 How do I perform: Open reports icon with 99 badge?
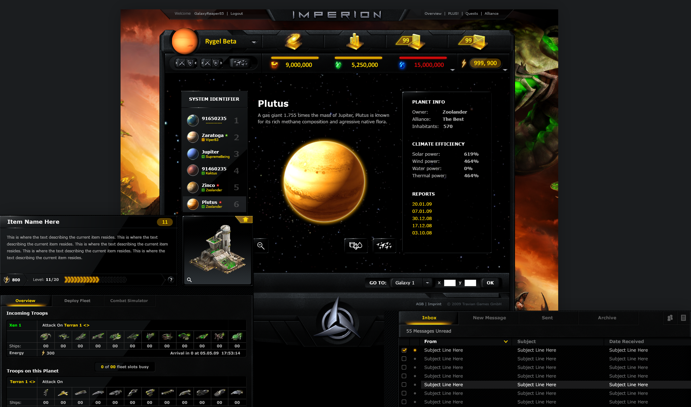point(411,41)
